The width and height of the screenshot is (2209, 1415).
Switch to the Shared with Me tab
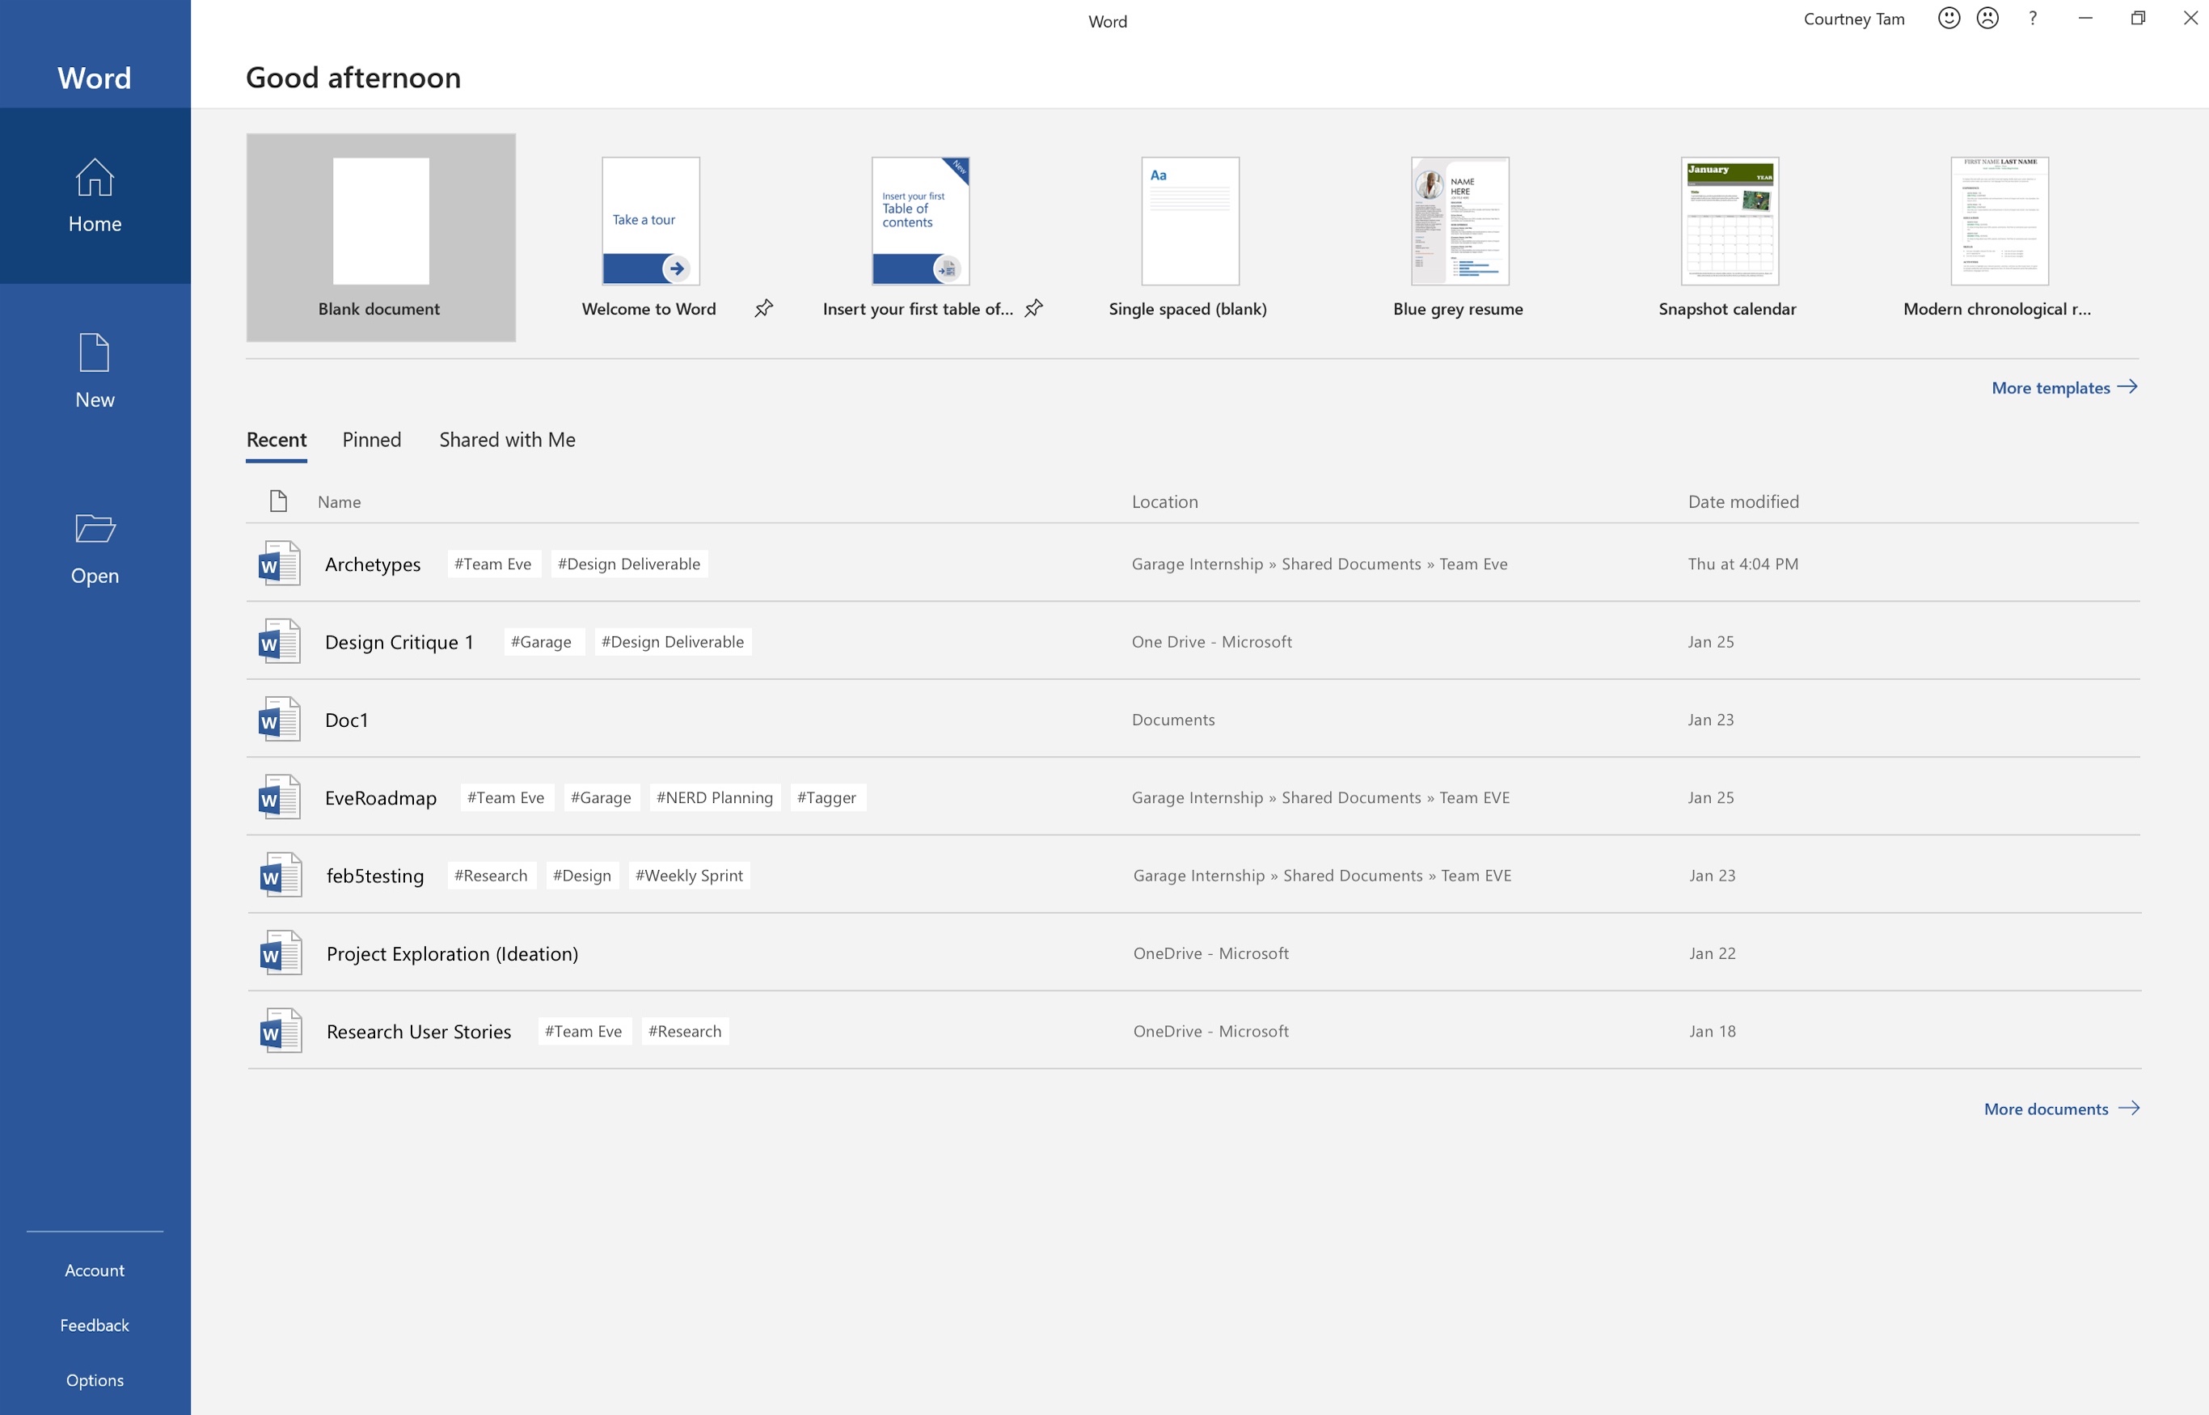coord(507,440)
